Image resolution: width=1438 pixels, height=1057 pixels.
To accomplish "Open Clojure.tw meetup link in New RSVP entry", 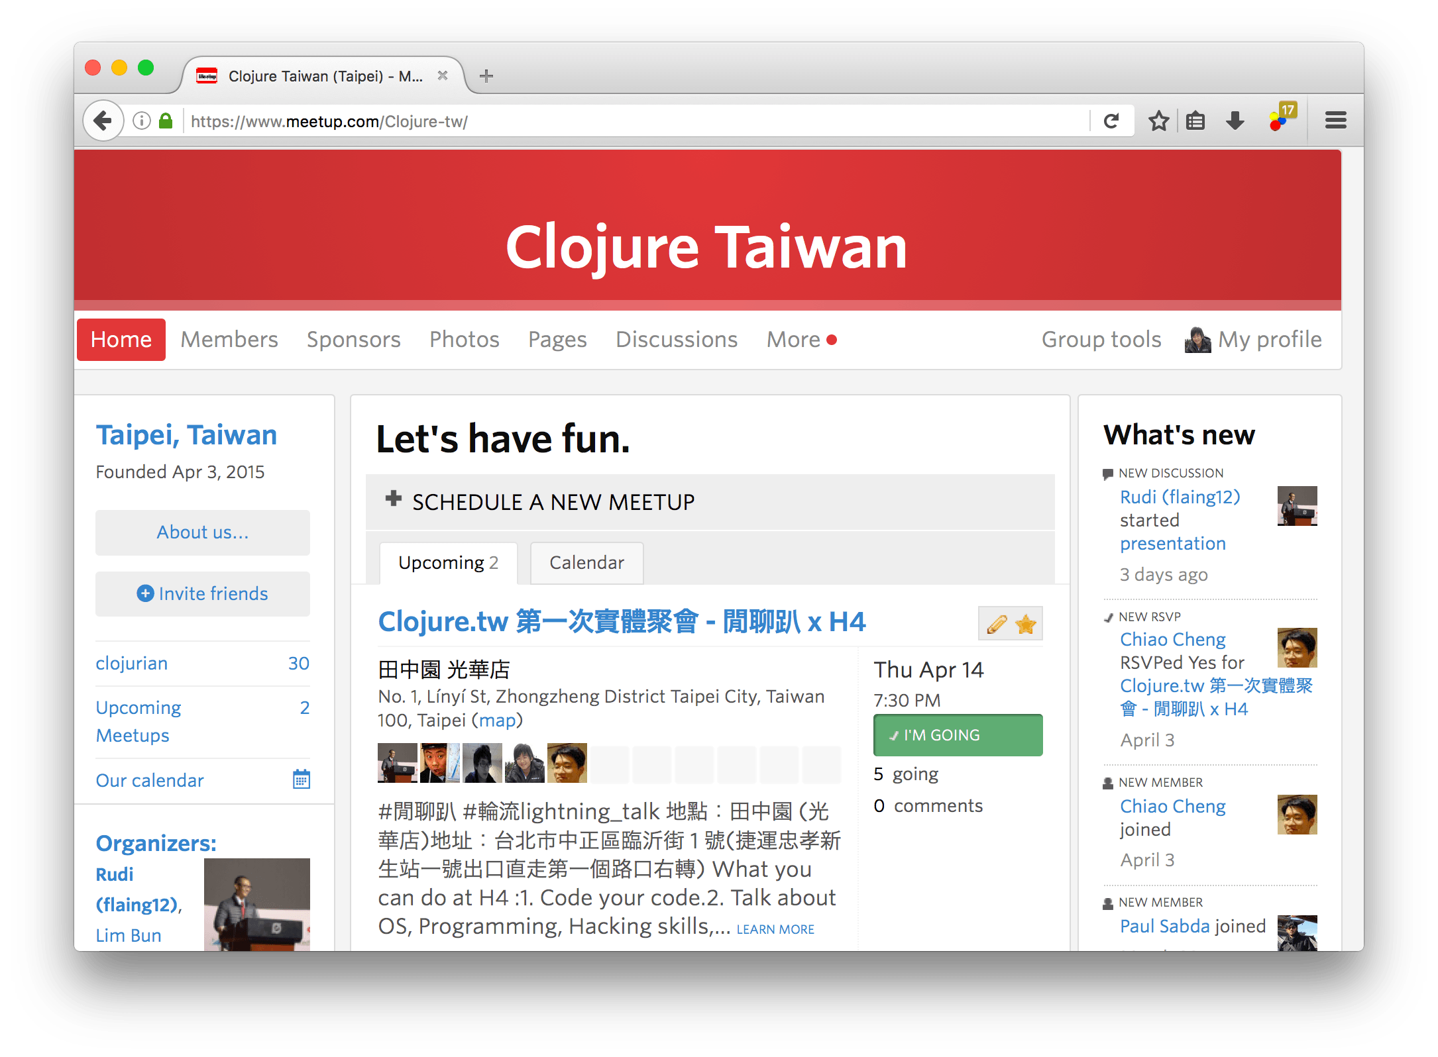I will (x=1216, y=697).
